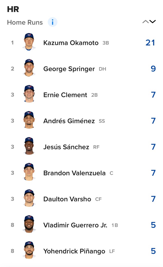Open Kazuma Okamoto's headshot photo
163x267 pixels.
(29, 42)
